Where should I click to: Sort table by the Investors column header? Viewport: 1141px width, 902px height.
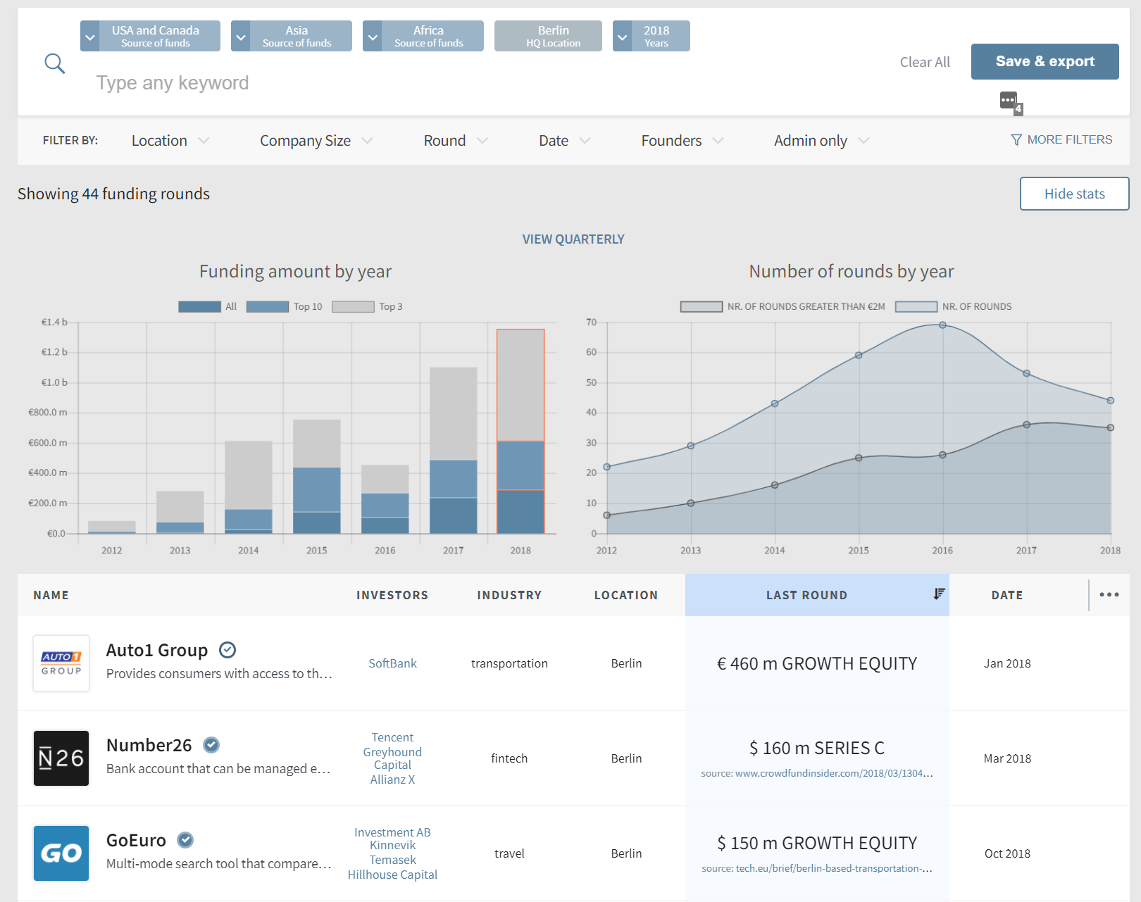392,595
